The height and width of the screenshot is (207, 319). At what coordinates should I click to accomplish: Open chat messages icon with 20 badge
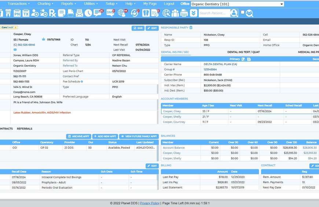tap(98, 13)
